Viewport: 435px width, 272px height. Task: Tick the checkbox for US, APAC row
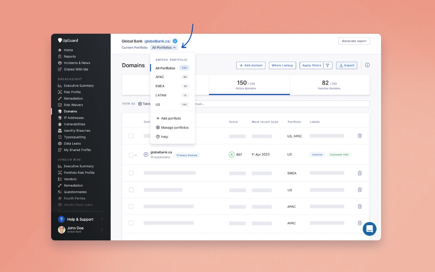[x=131, y=136]
